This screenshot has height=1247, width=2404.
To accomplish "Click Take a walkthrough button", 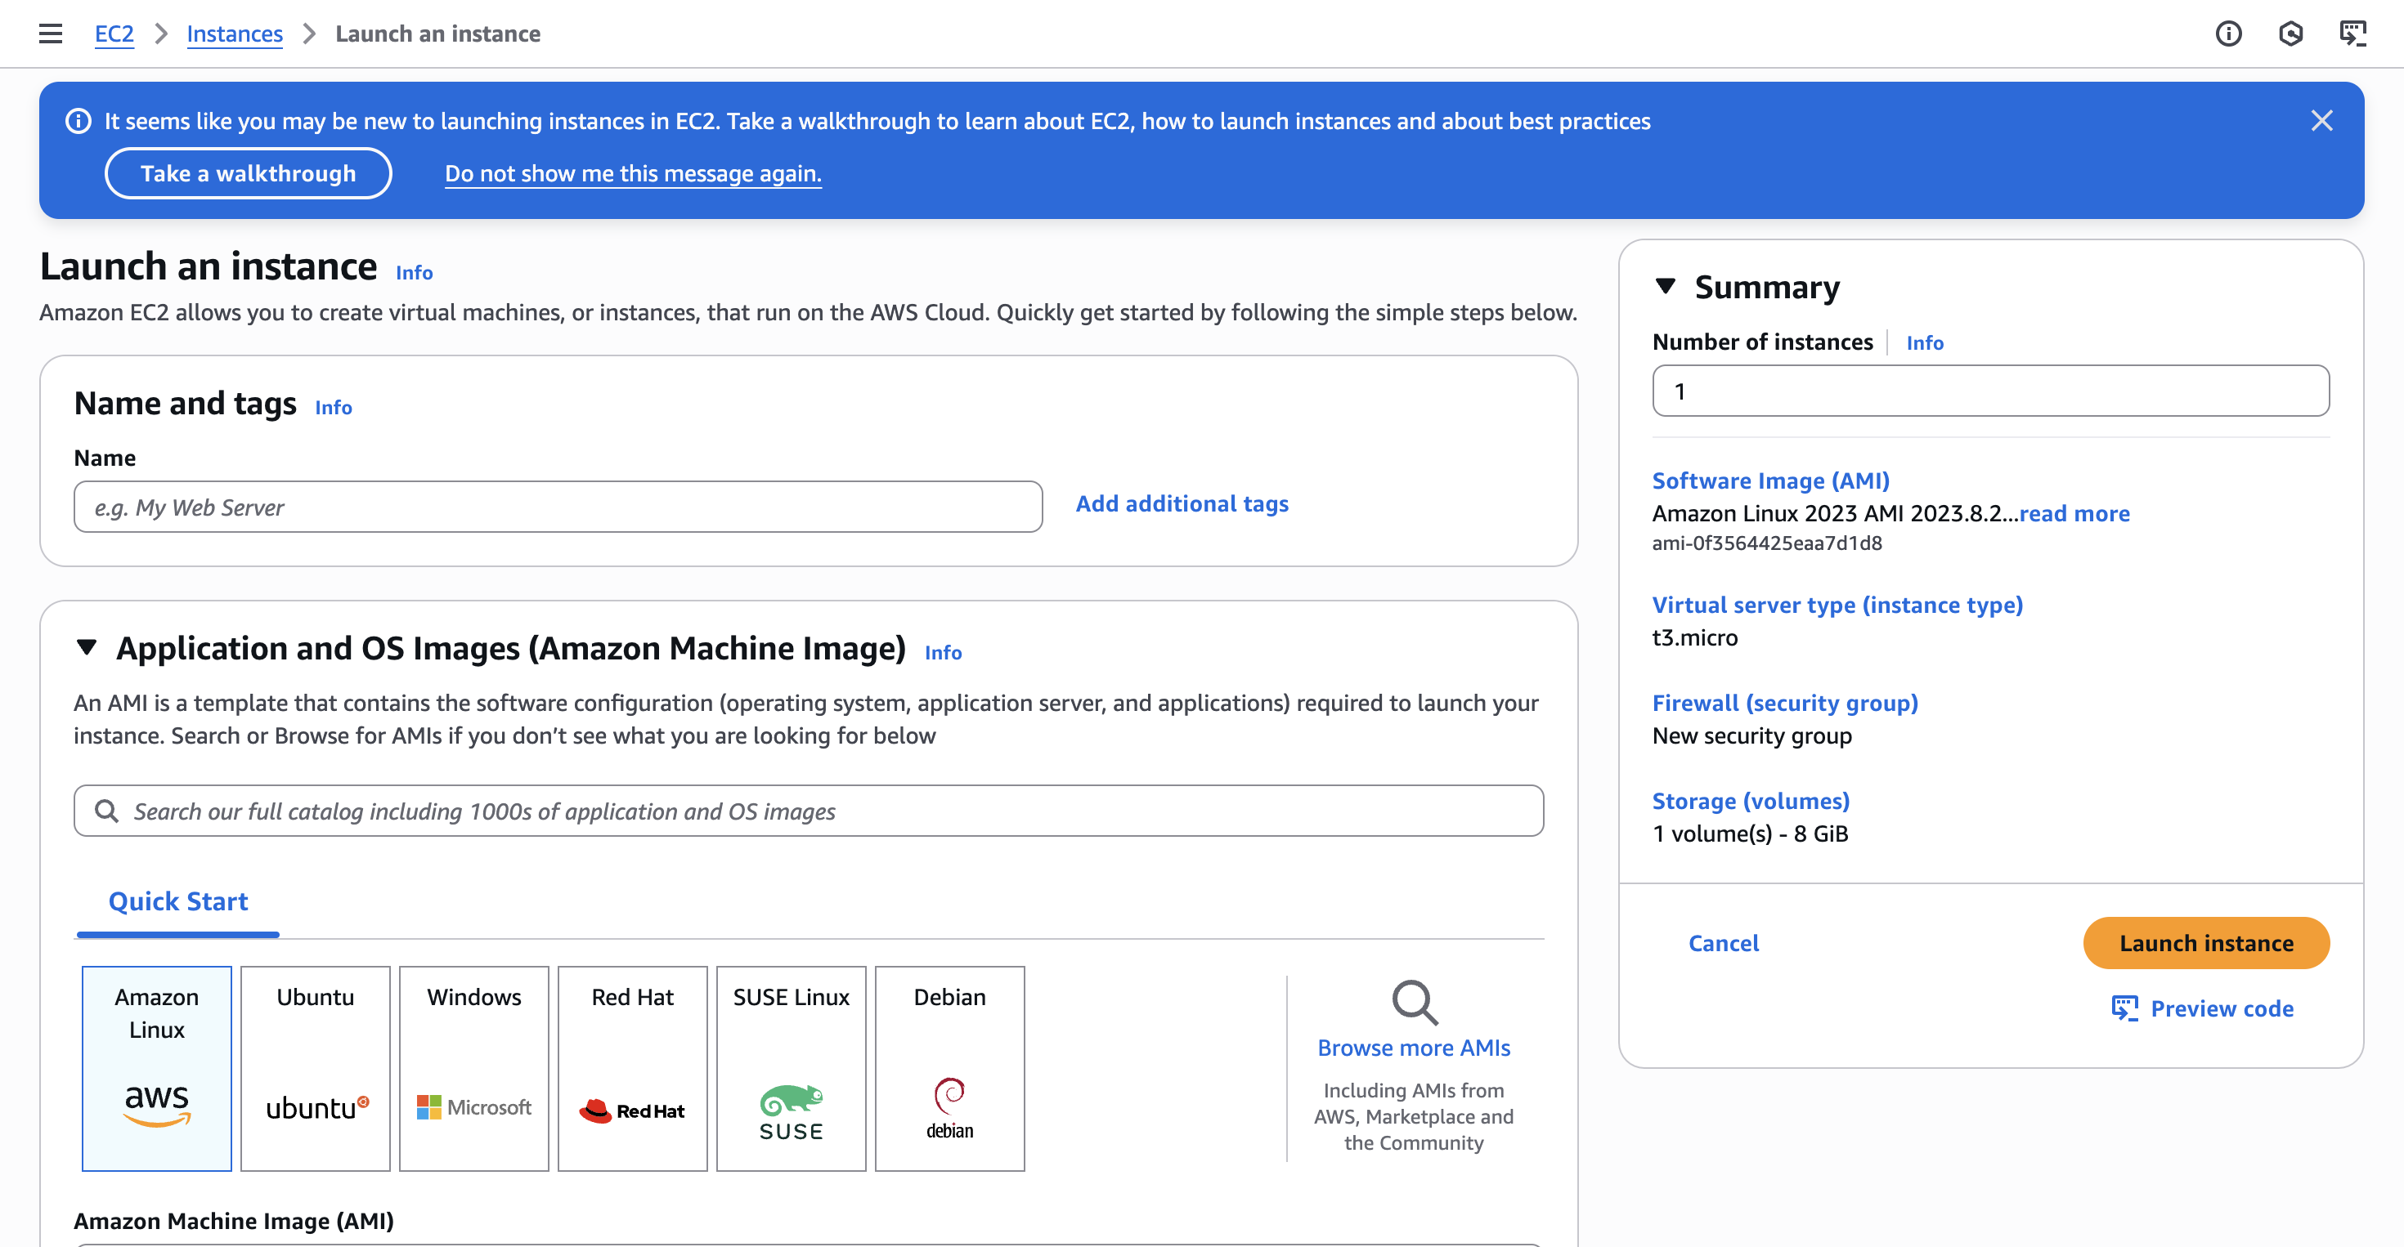I will 249,173.
